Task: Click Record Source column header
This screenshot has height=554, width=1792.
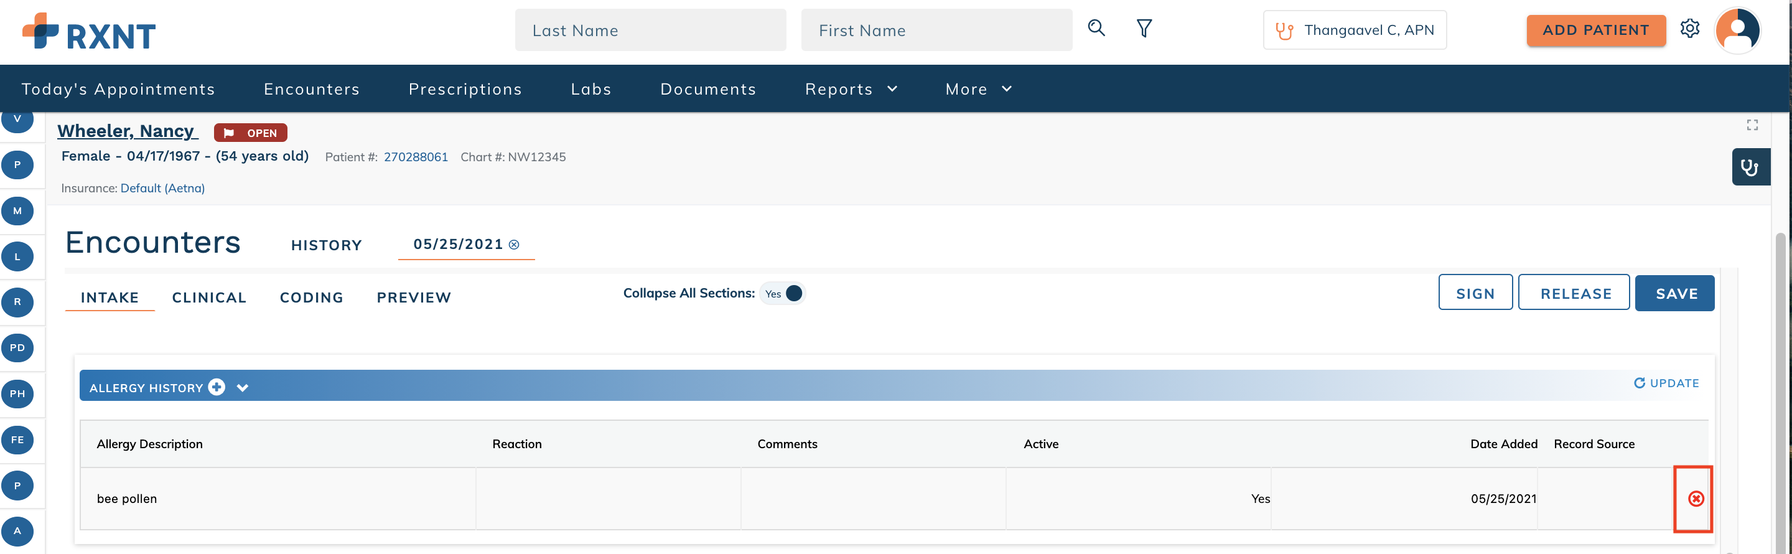Action: 1594,444
